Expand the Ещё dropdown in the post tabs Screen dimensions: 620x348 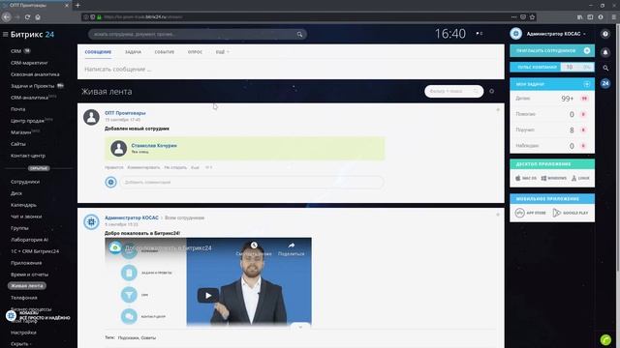click(222, 52)
